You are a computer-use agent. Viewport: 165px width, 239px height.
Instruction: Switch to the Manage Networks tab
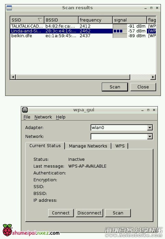click(x=88, y=146)
